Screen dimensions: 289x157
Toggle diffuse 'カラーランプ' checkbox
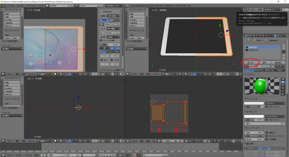pos(267,107)
